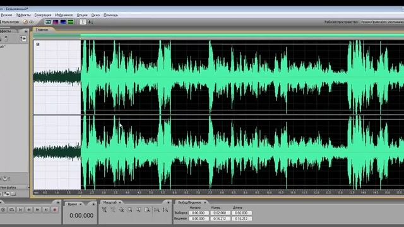Click the zoom to selection icon
This screenshot has height=227, width=404.
tap(130, 210)
